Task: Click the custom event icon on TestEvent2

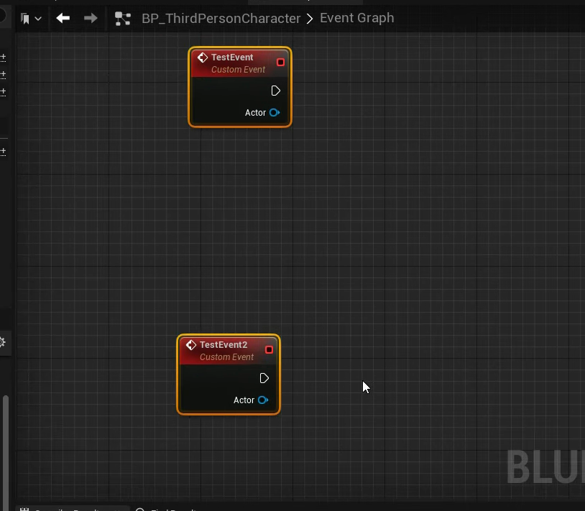Action: tap(191, 345)
